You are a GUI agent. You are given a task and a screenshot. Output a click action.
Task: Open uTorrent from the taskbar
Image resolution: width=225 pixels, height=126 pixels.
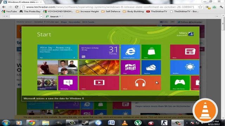(138, 123)
